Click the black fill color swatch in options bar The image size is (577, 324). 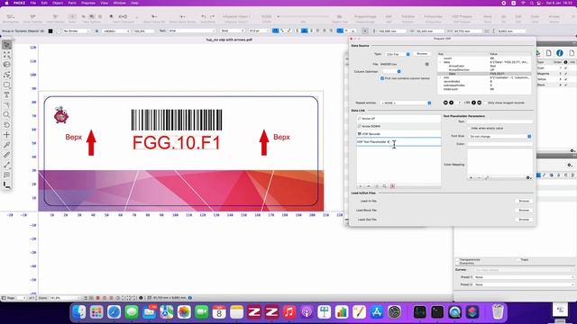click(x=50, y=31)
